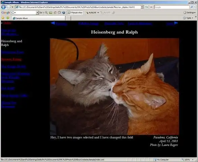Toggle the Popups okay button
Viewport: 198px width, 162px height.
click(75, 12)
